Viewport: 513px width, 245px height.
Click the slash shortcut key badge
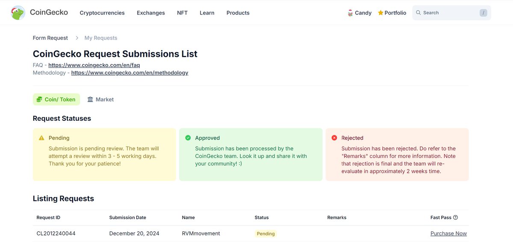(x=484, y=13)
